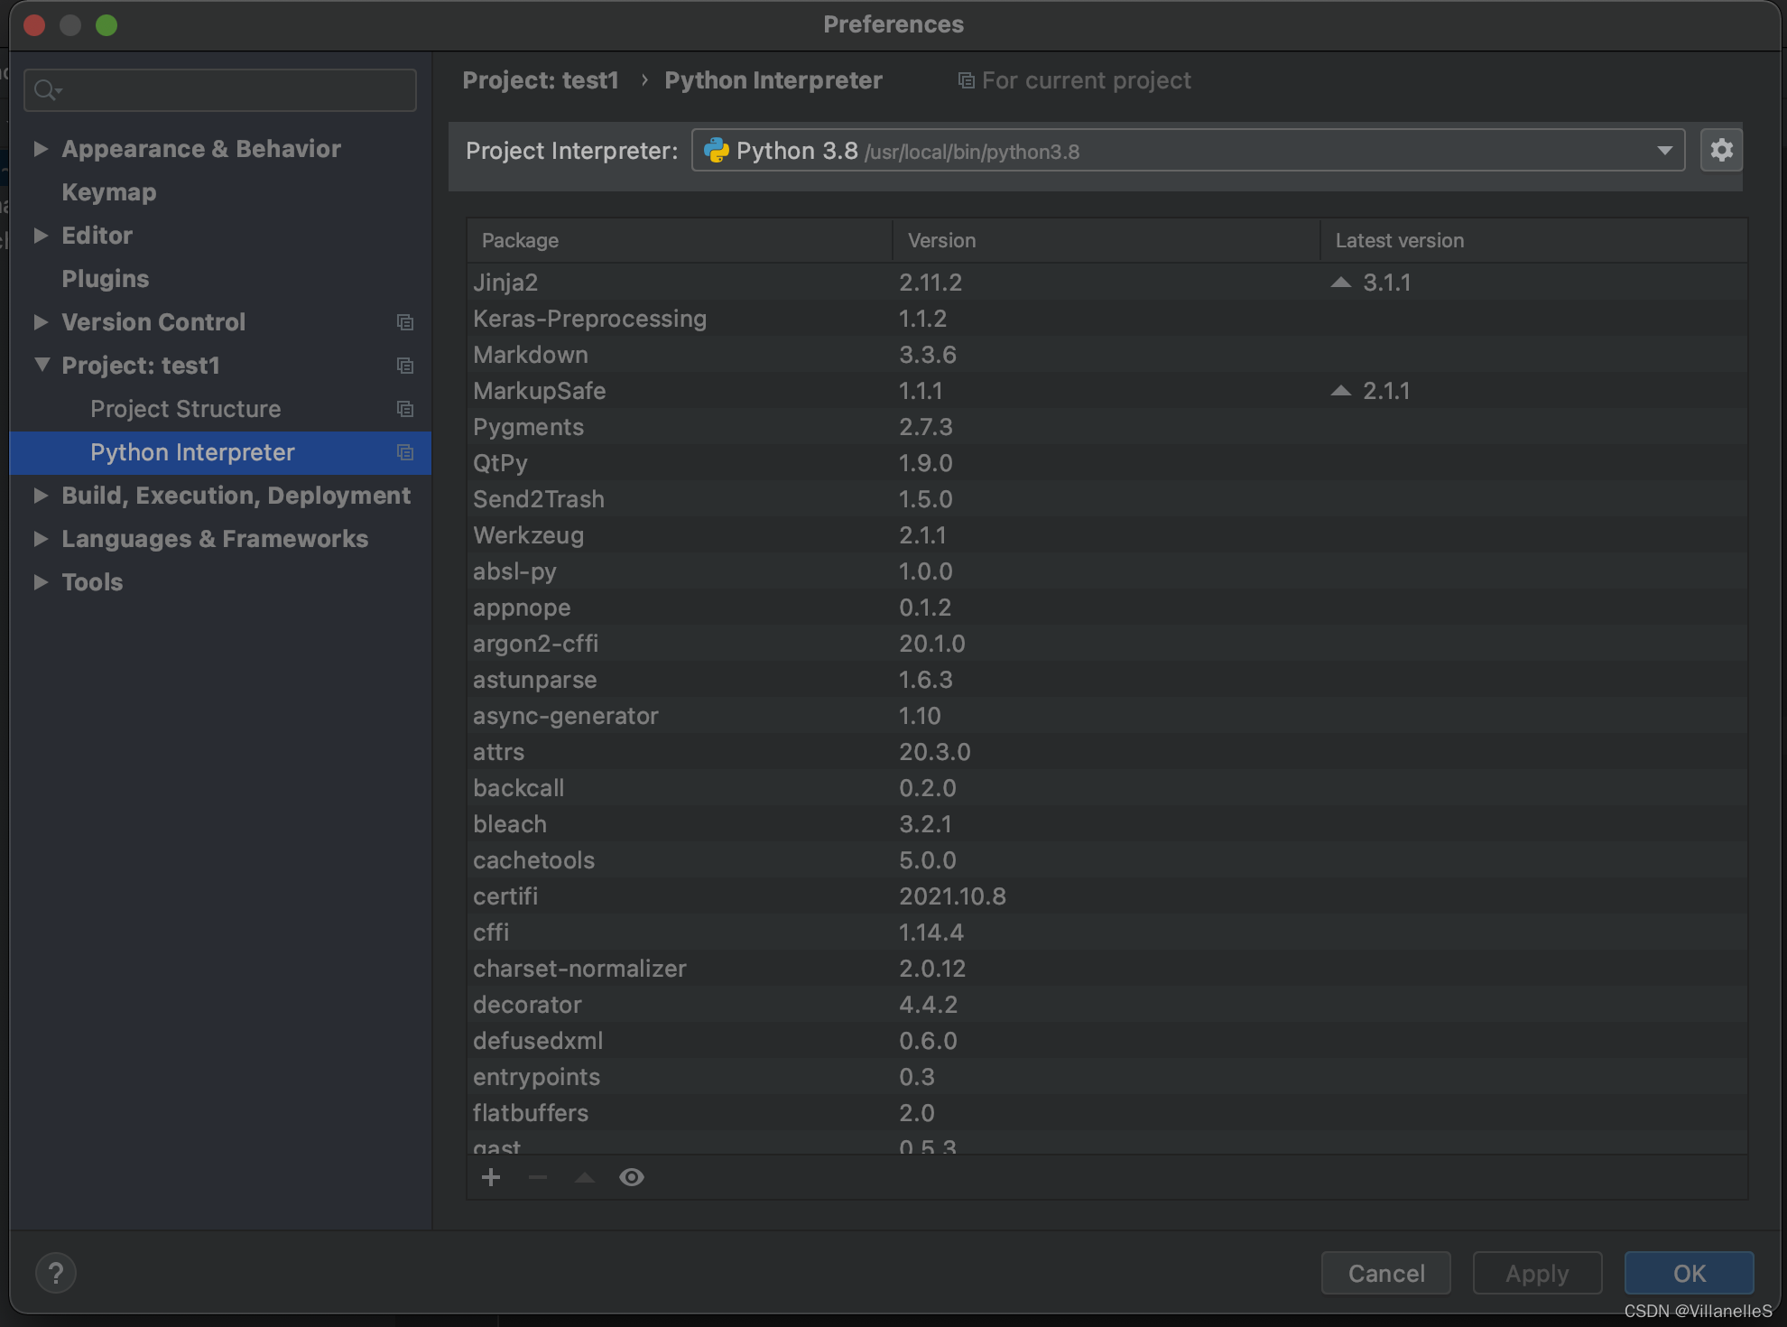Open help via the question mark icon

point(56,1273)
